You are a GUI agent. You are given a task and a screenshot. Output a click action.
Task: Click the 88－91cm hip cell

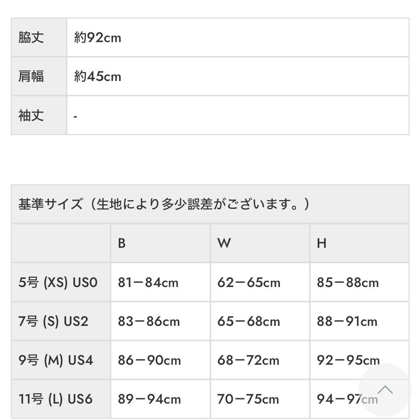tap(347, 321)
